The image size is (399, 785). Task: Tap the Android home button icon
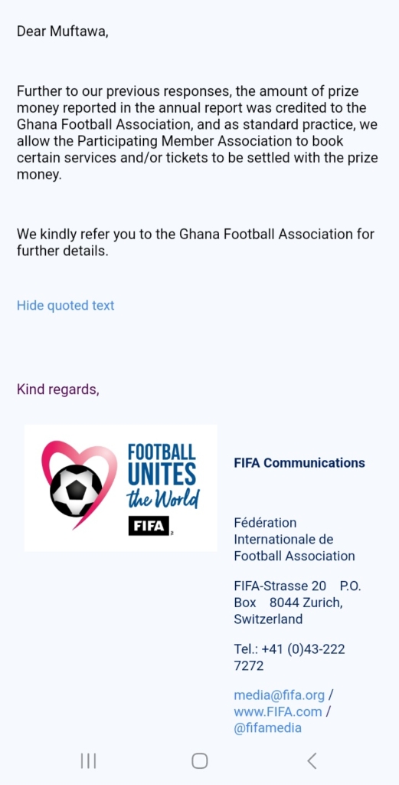(x=199, y=761)
